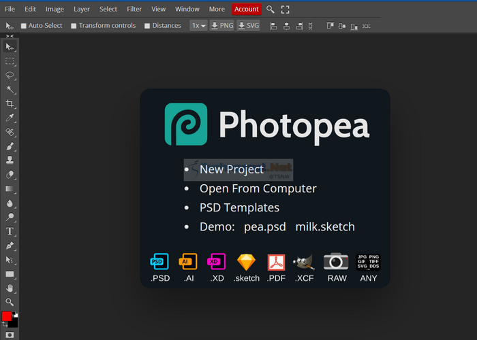Viewport: 477px width, 340px height.
Task: Distribute vertical spacing icon
Action: pyautogui.click(x=310, y=26)
